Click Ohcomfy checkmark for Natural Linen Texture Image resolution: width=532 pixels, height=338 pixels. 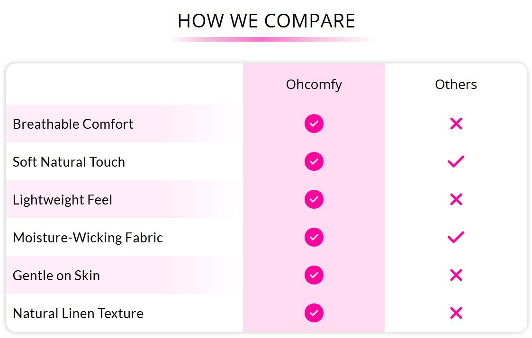pyautogui.click(x=314, y=313)
